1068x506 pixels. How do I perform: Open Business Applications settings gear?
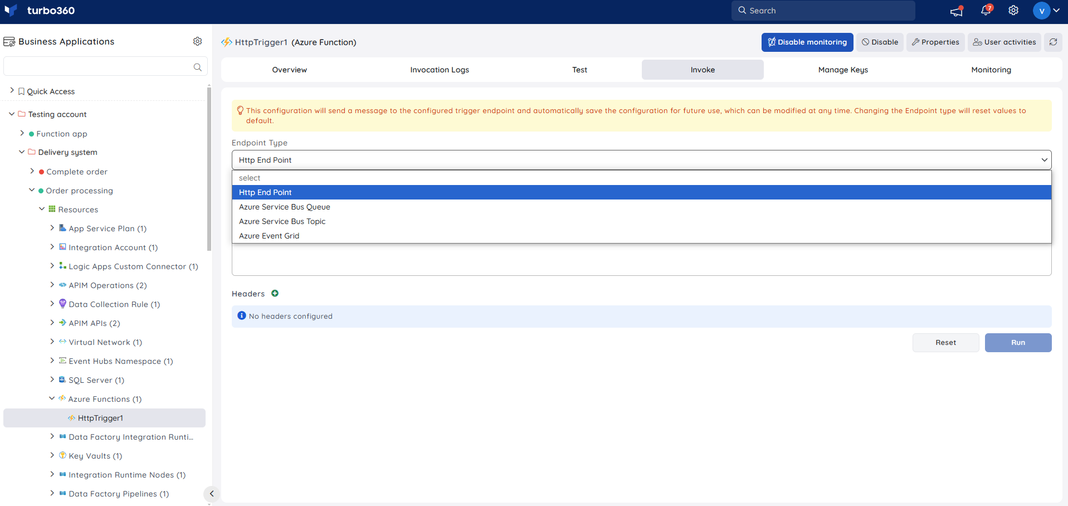[x=197, y=41]
